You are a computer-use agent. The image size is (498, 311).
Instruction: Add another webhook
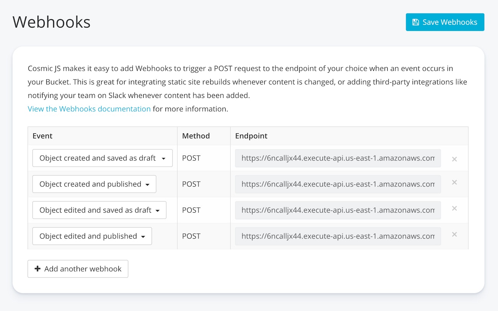coord(78,269)
